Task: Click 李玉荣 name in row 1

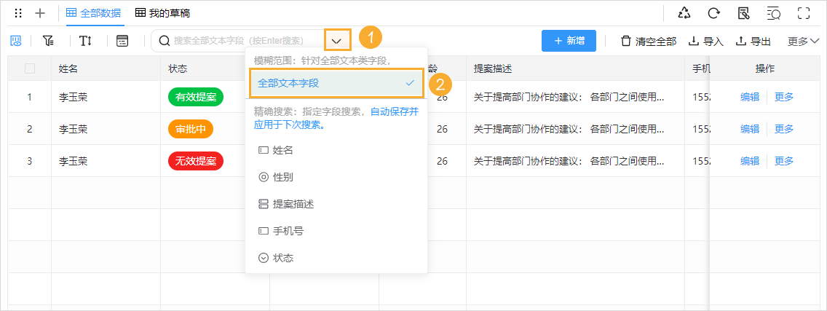Action: [74, 97]
